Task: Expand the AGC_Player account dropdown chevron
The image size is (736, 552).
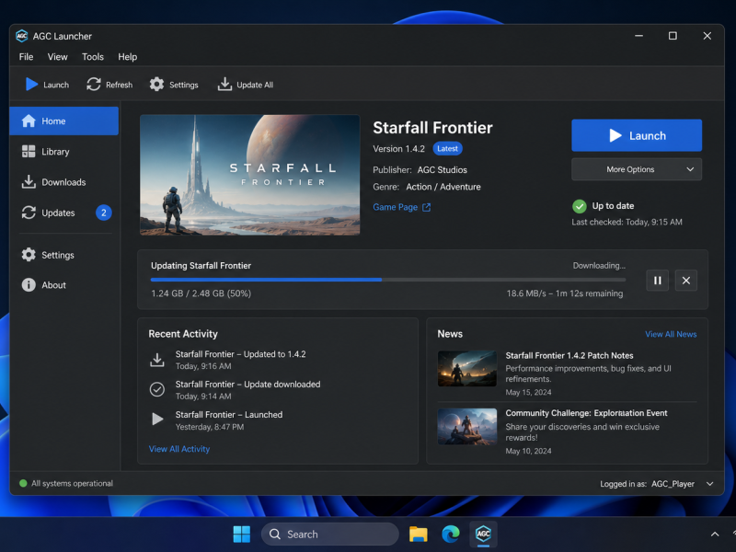Action: [709, 484]
